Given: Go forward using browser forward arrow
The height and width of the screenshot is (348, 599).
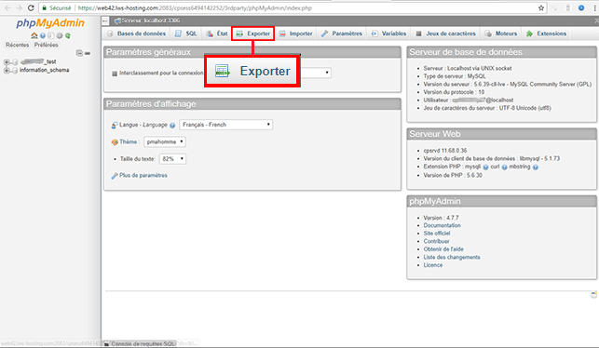Looking at the screenshot, I should (x=20, y=7).
